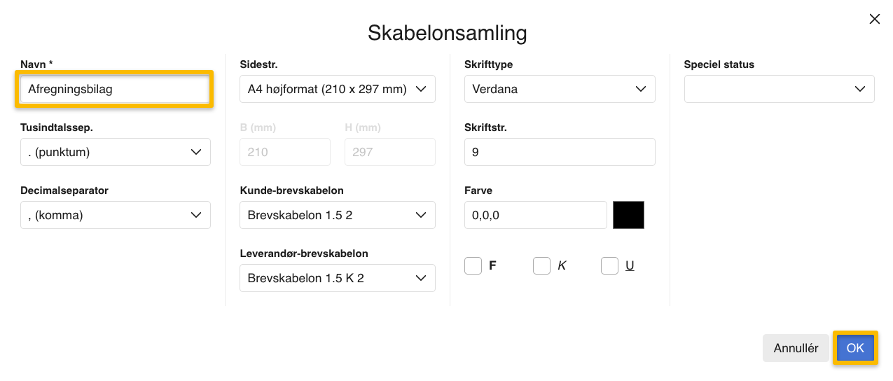The image size is (893, 381).
Task: Click the Navn text field
Action: [x=115, y=89]
